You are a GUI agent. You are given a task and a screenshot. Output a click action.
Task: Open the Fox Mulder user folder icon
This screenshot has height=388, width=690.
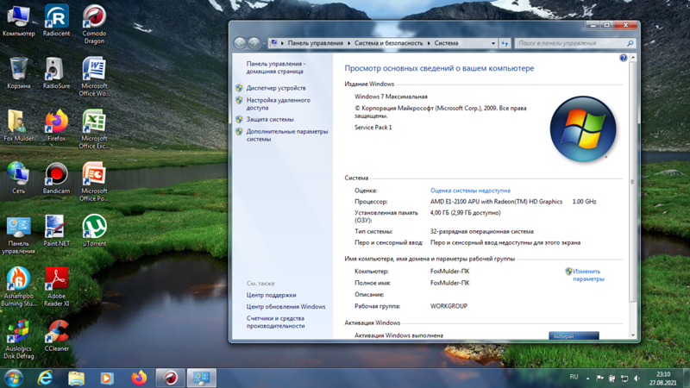coord(18,125)
